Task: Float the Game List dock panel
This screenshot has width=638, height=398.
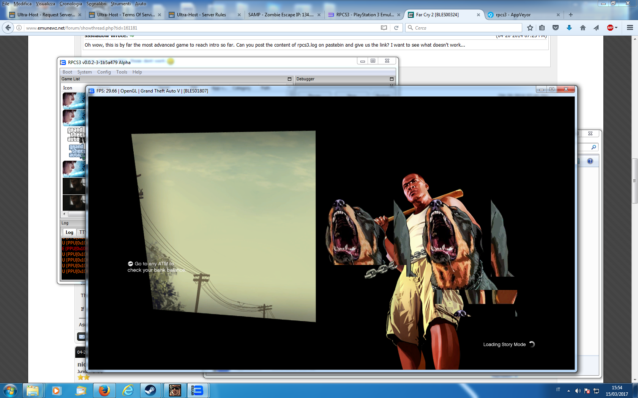Action: pyautogui.click(x=289, y=79)
